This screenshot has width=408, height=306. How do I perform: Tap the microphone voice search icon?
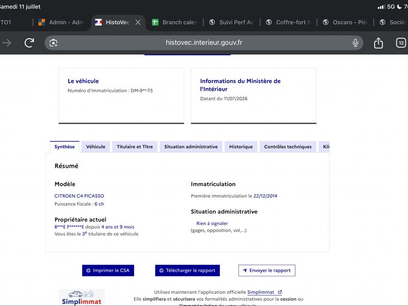[x=355, y=43]
